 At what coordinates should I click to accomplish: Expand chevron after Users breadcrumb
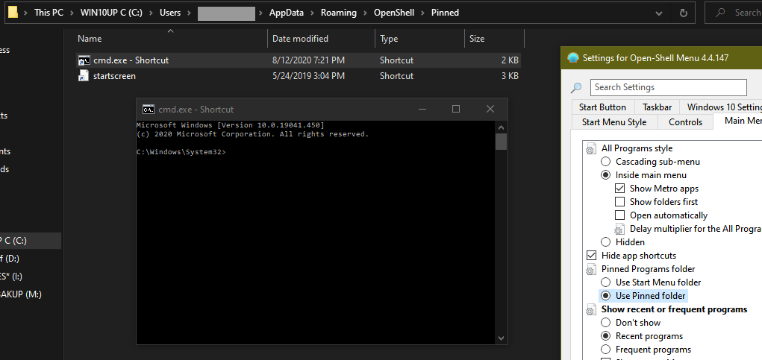[189, 13]
